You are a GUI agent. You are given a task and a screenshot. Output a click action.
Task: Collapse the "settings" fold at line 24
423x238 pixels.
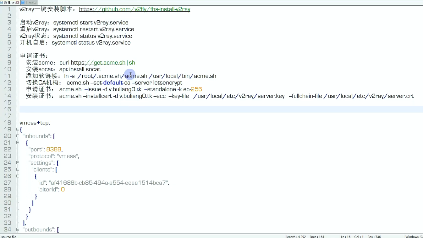tap(18, 163)
